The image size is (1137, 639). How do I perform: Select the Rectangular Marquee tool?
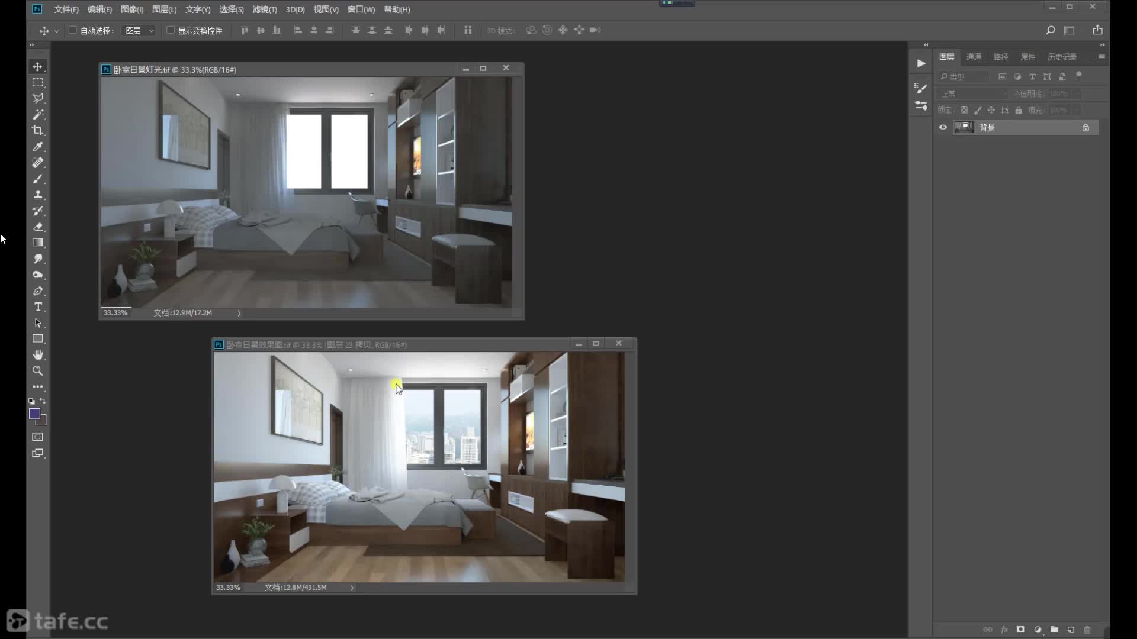38,83
